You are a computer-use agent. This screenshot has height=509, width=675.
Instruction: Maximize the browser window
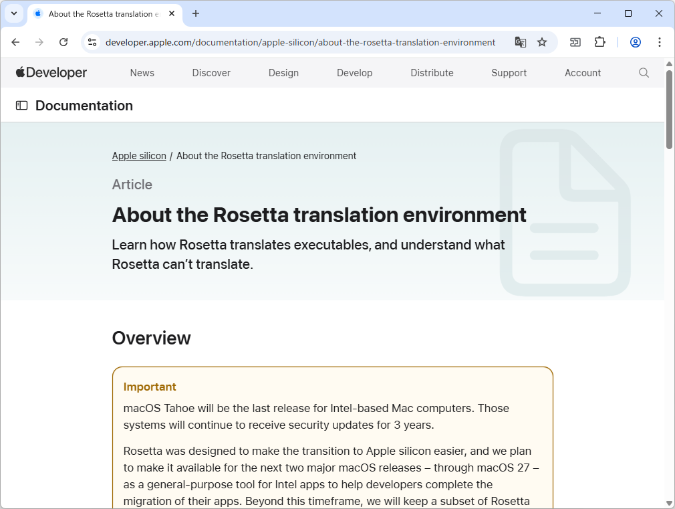click(628, 13)
